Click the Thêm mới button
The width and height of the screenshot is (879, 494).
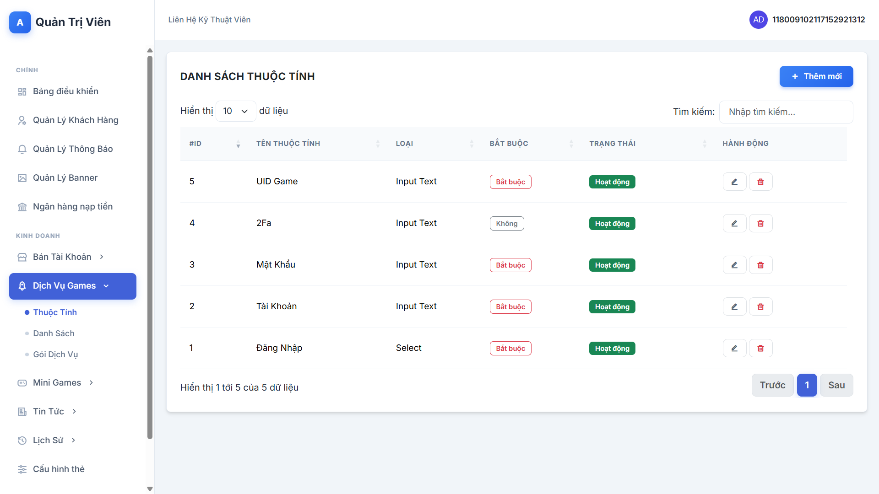(816, 76)
